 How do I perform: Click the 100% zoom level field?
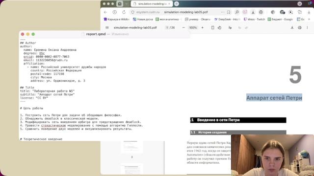(193, 28)
